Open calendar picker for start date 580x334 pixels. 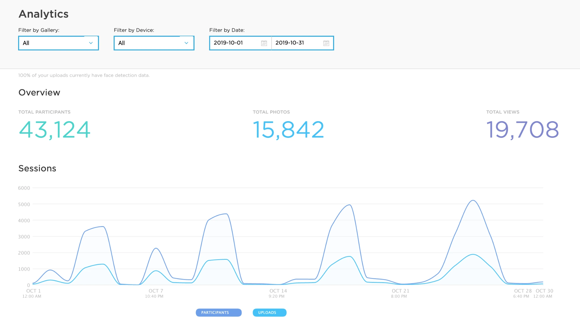click(264, 43)
